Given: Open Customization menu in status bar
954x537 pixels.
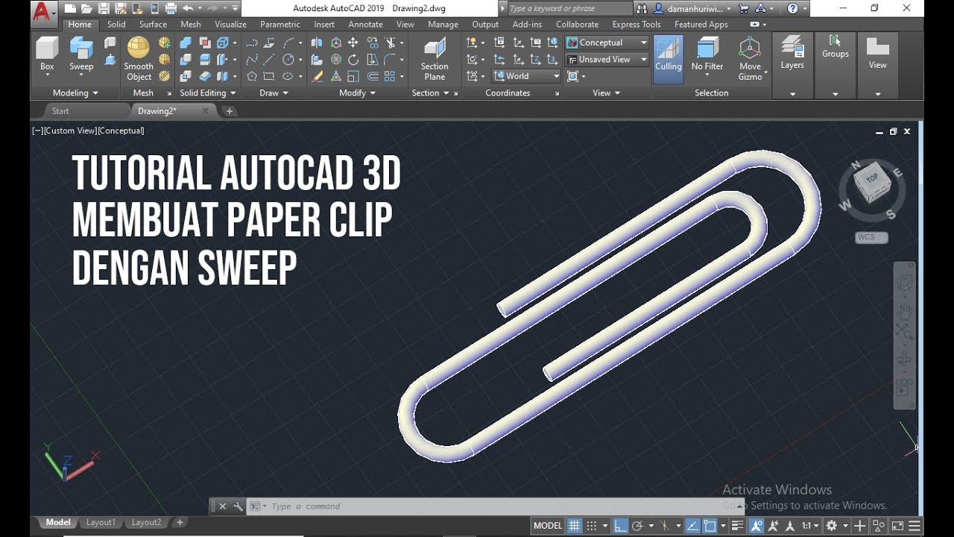Looking at the screenshot, I should point(915,526).
